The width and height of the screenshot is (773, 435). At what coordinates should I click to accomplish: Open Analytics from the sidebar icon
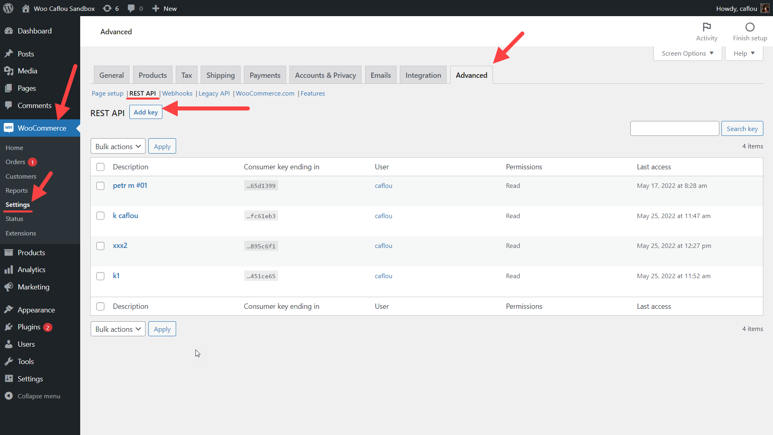[9, 269]
